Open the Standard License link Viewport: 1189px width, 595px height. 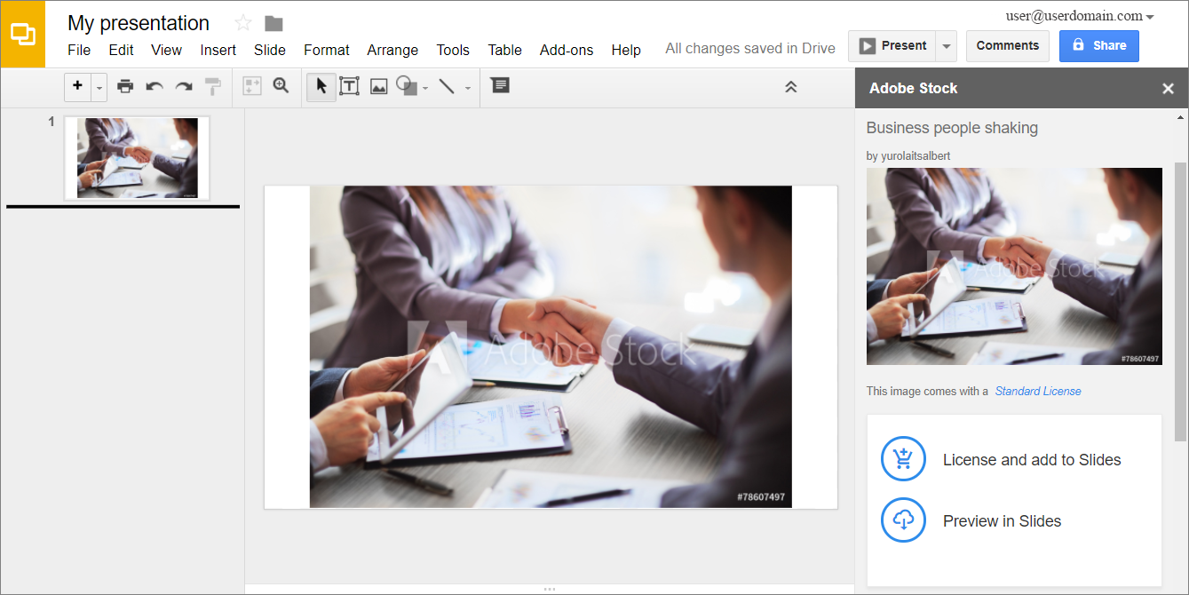1038,391
